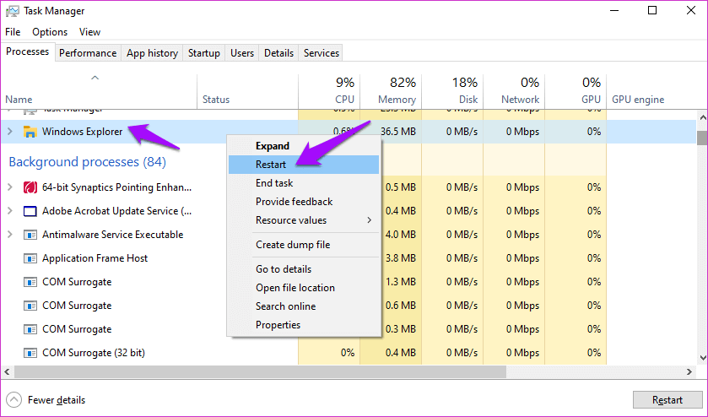
Task: Click the horizontal scrollbar left arrow
Action: click(7, 371)
